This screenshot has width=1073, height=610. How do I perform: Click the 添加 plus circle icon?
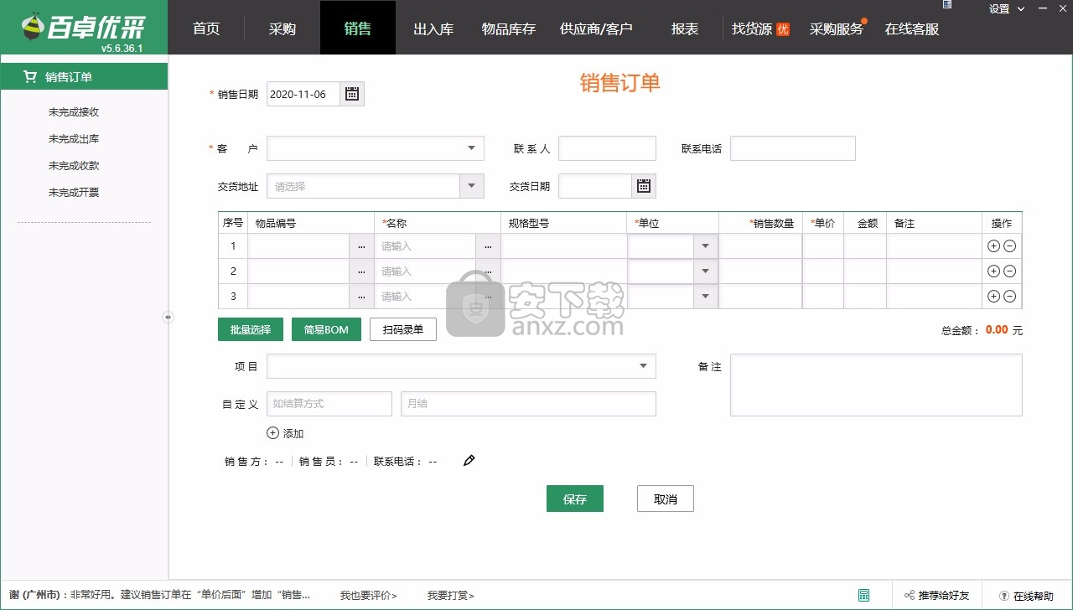click(272, 433)
